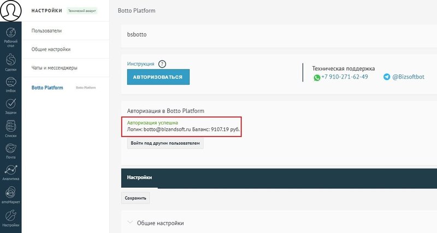The width and height of the screenshot is (437, 233).
Task: Expand the Общие настройки collapsible section
Action: point(160,223)
